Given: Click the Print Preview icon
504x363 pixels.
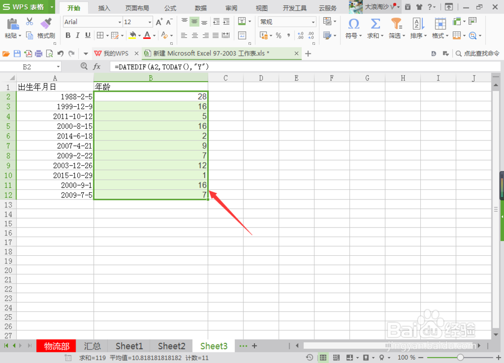Looking at the screenshot, I should click(x=49, y=53).
